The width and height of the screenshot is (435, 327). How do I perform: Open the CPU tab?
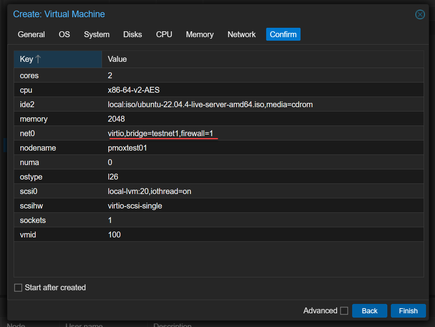click(164, 34)
